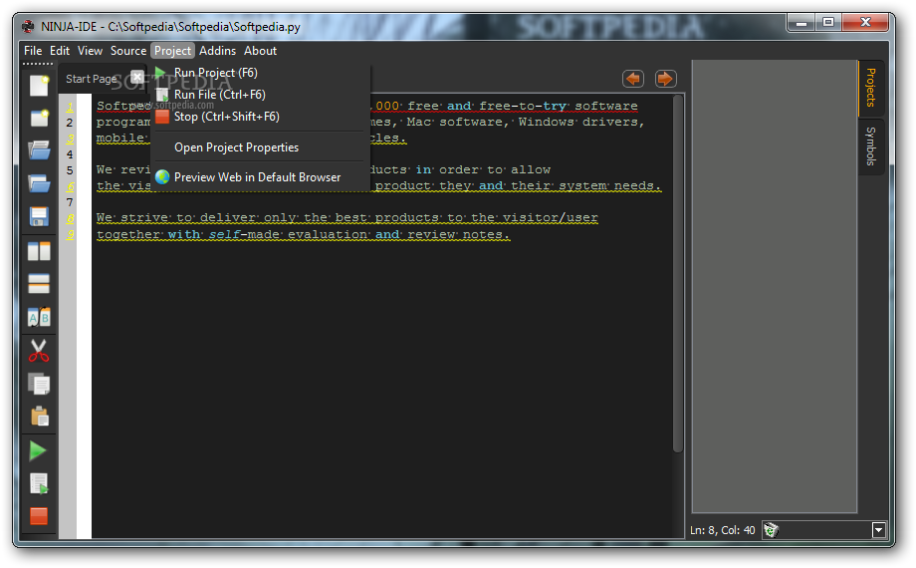The image size is (916, 568).
Task: Choose Stop (Ctrl+Shift+F6) menu entry
Action: pyautogui.click(x=261, y=117)
